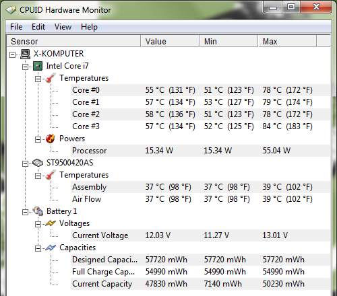Viewport: 337px width, 296px height.
Task: Select the Core #3 temperature row
Action: pyautogui.click(x=201, y=126)
